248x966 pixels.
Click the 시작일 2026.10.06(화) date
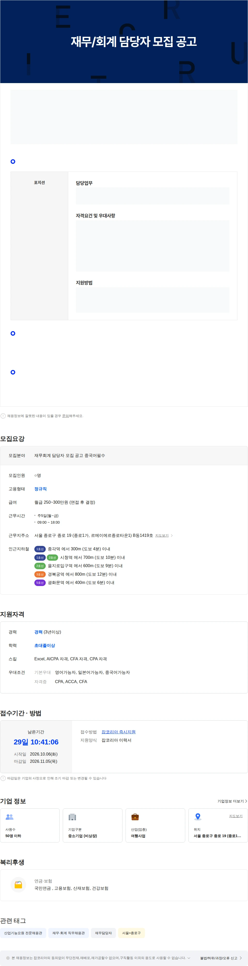pyautogui.click(x=43, y=754)
